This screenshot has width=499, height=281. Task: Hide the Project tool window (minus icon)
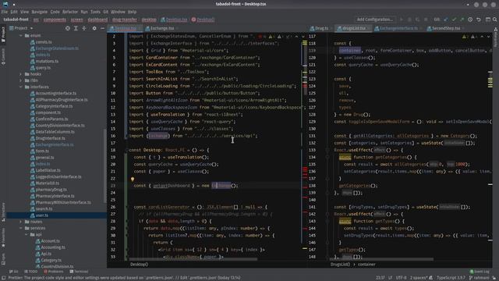(102, 28)
